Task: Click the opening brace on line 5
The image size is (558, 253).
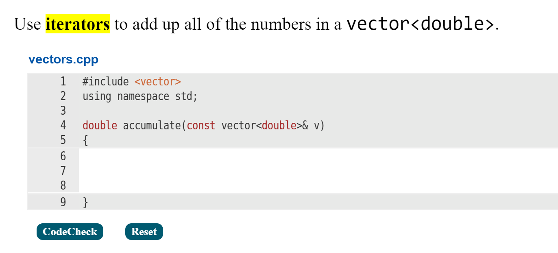Action: click(85, 140)
